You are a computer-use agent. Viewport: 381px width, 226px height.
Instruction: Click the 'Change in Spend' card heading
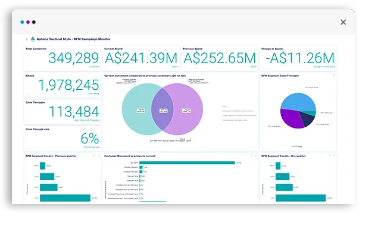[272, 49]
